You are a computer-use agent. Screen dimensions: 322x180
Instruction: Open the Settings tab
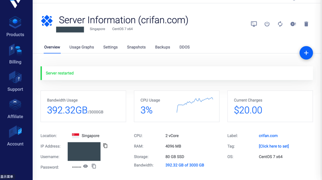(x=110, y=47)
